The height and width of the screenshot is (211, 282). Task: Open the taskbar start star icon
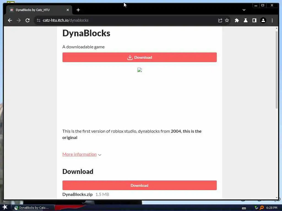(5, 207)
